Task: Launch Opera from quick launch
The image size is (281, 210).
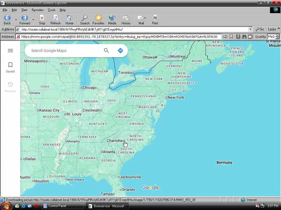Action: (x=36, y=206)
